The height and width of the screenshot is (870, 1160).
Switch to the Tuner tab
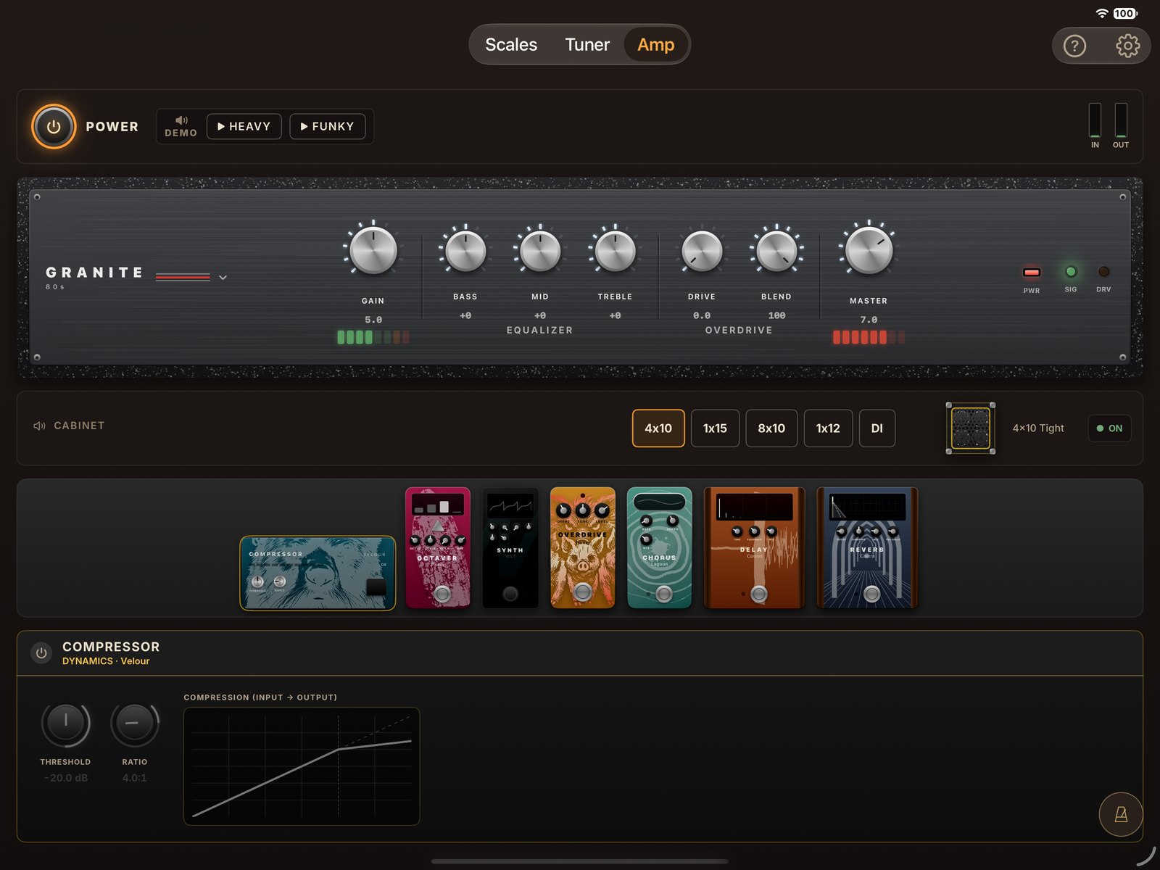pyautogui.click(x=587, y=45)
